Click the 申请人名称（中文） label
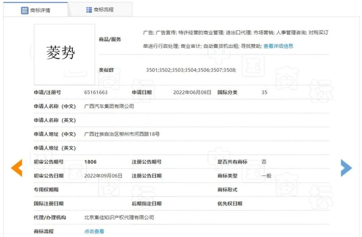The width and height of the screenshot is (362, 237). (x=55, y=106)
